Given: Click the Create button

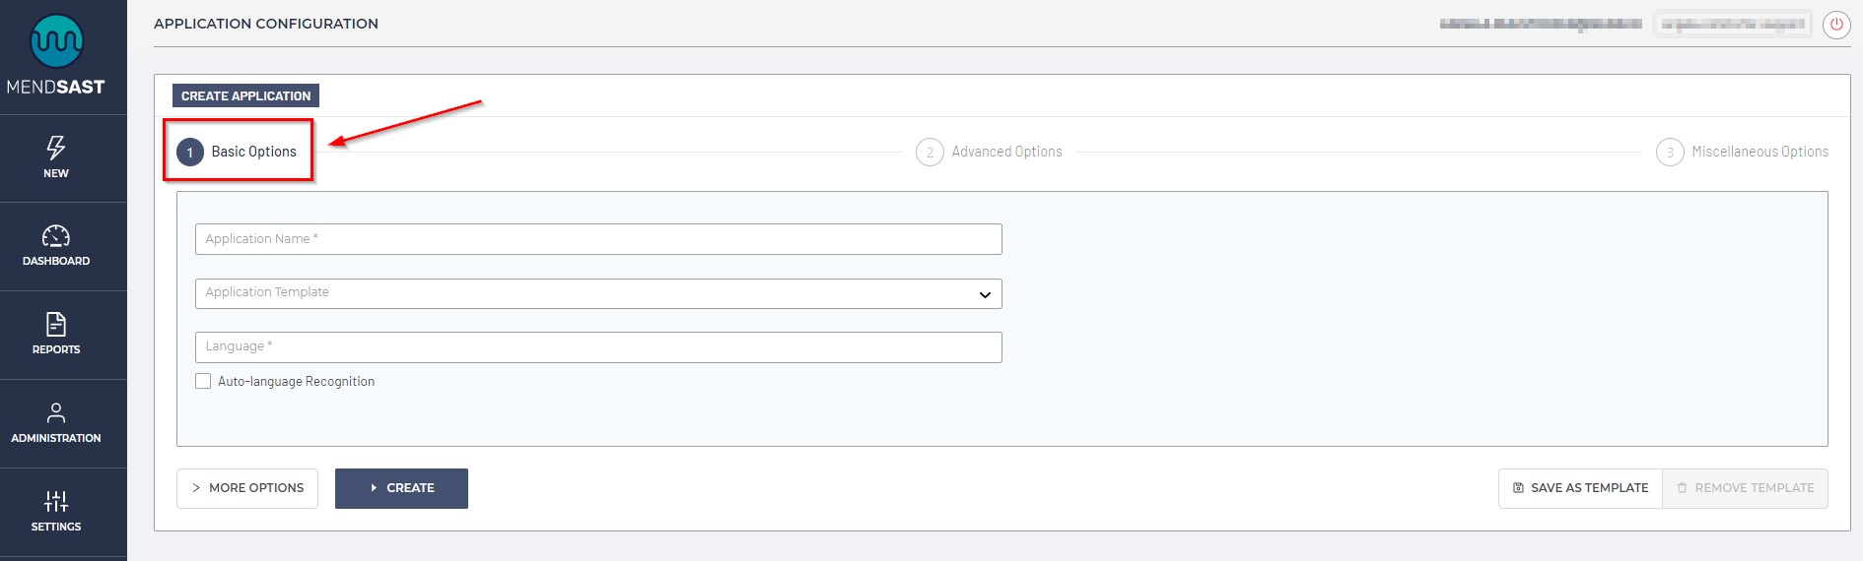Looking at the screenshot, I should (401, 488).
